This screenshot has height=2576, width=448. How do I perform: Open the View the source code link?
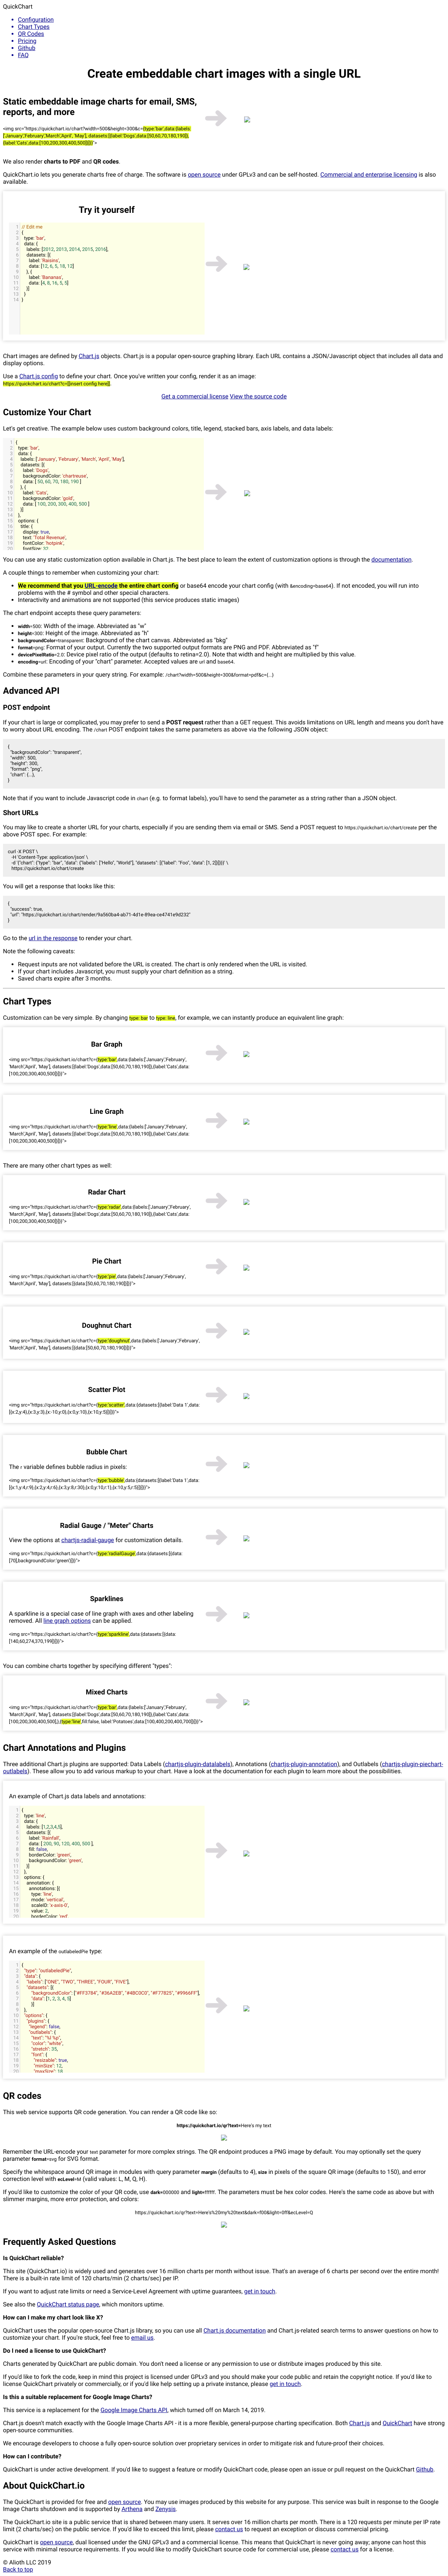pos(258,396)
